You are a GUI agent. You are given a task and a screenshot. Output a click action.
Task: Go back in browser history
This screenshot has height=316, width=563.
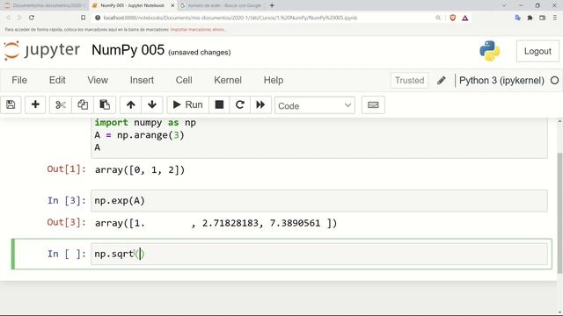point(8,18)
